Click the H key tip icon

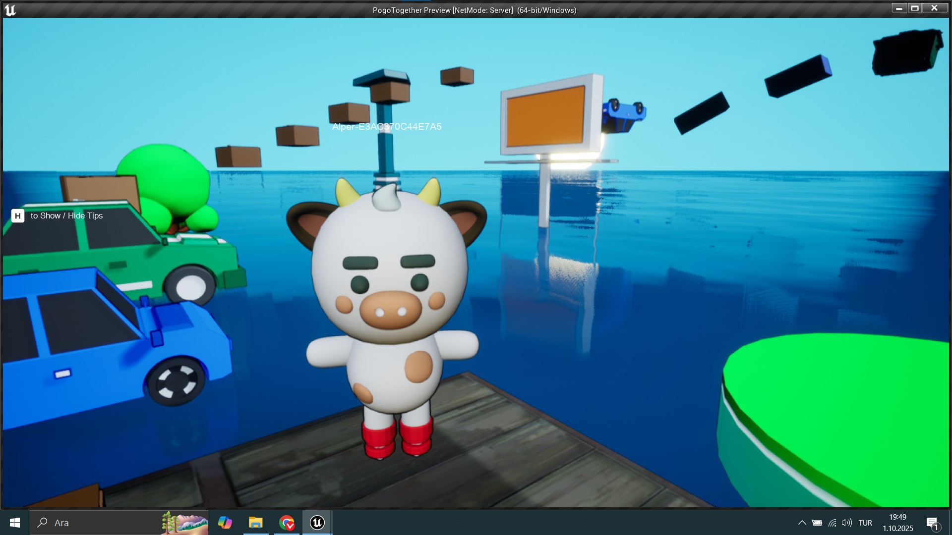pos(18,216)
